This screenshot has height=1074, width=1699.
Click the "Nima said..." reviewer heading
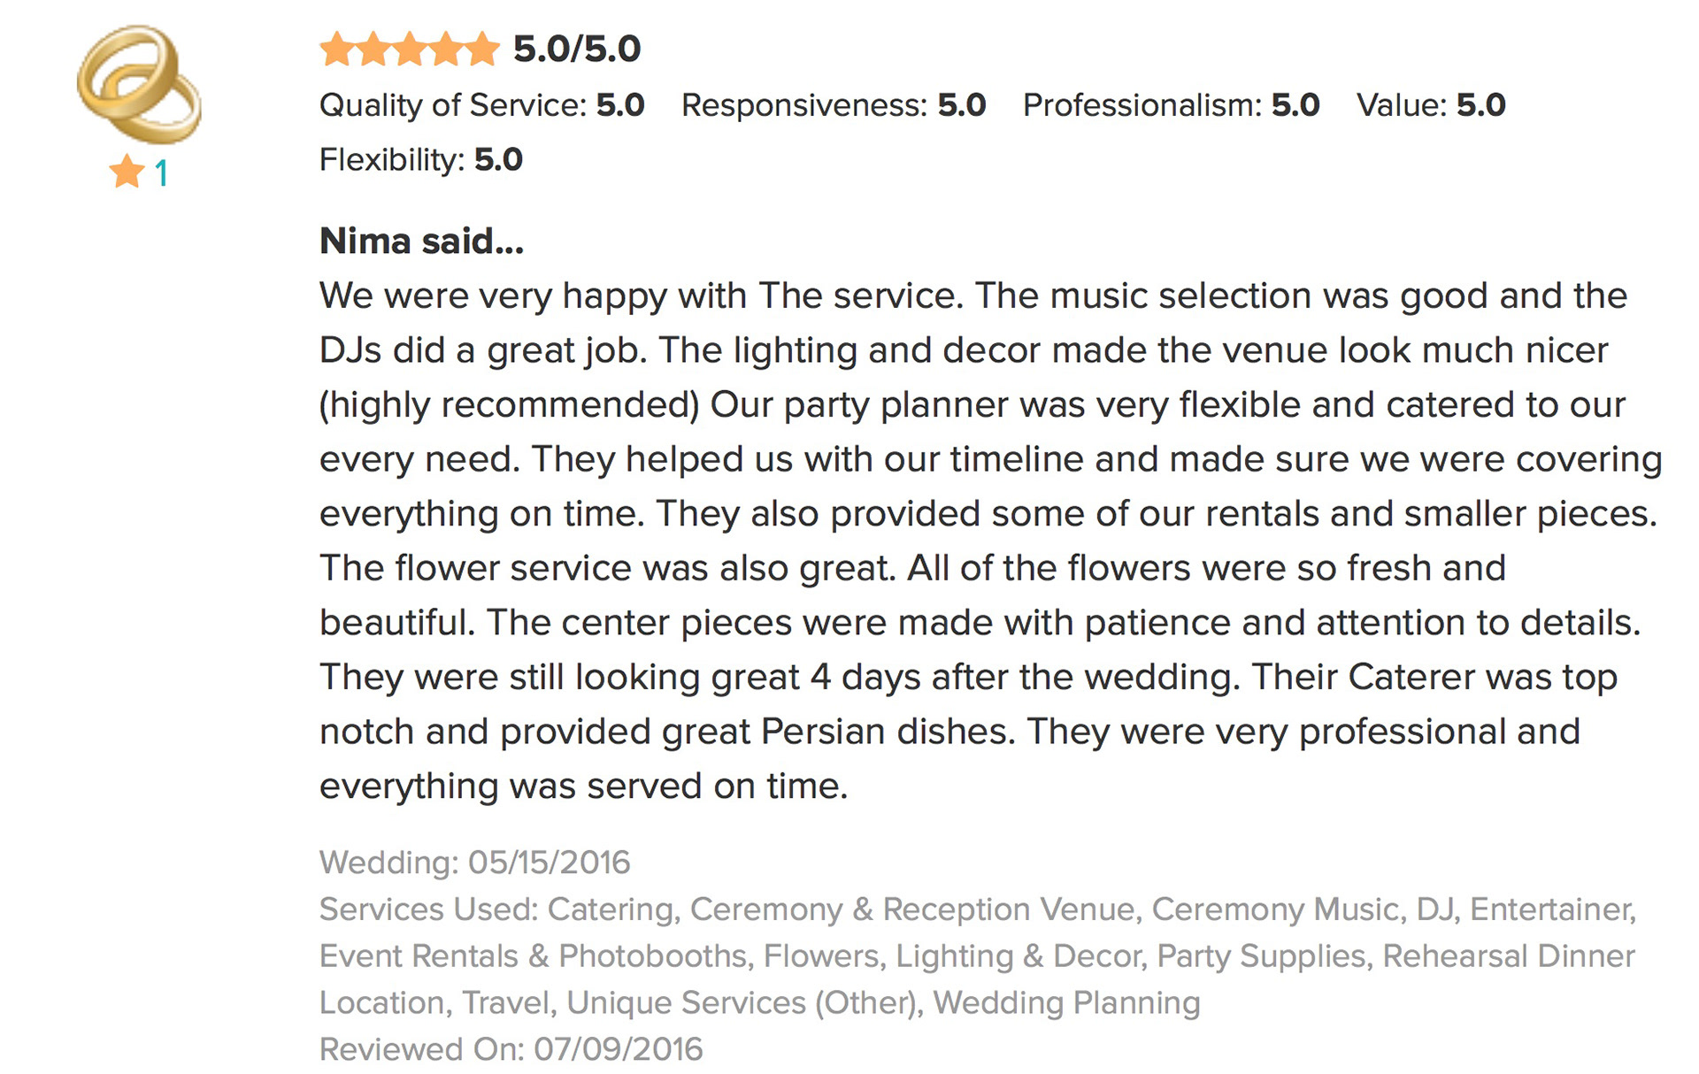421,241
